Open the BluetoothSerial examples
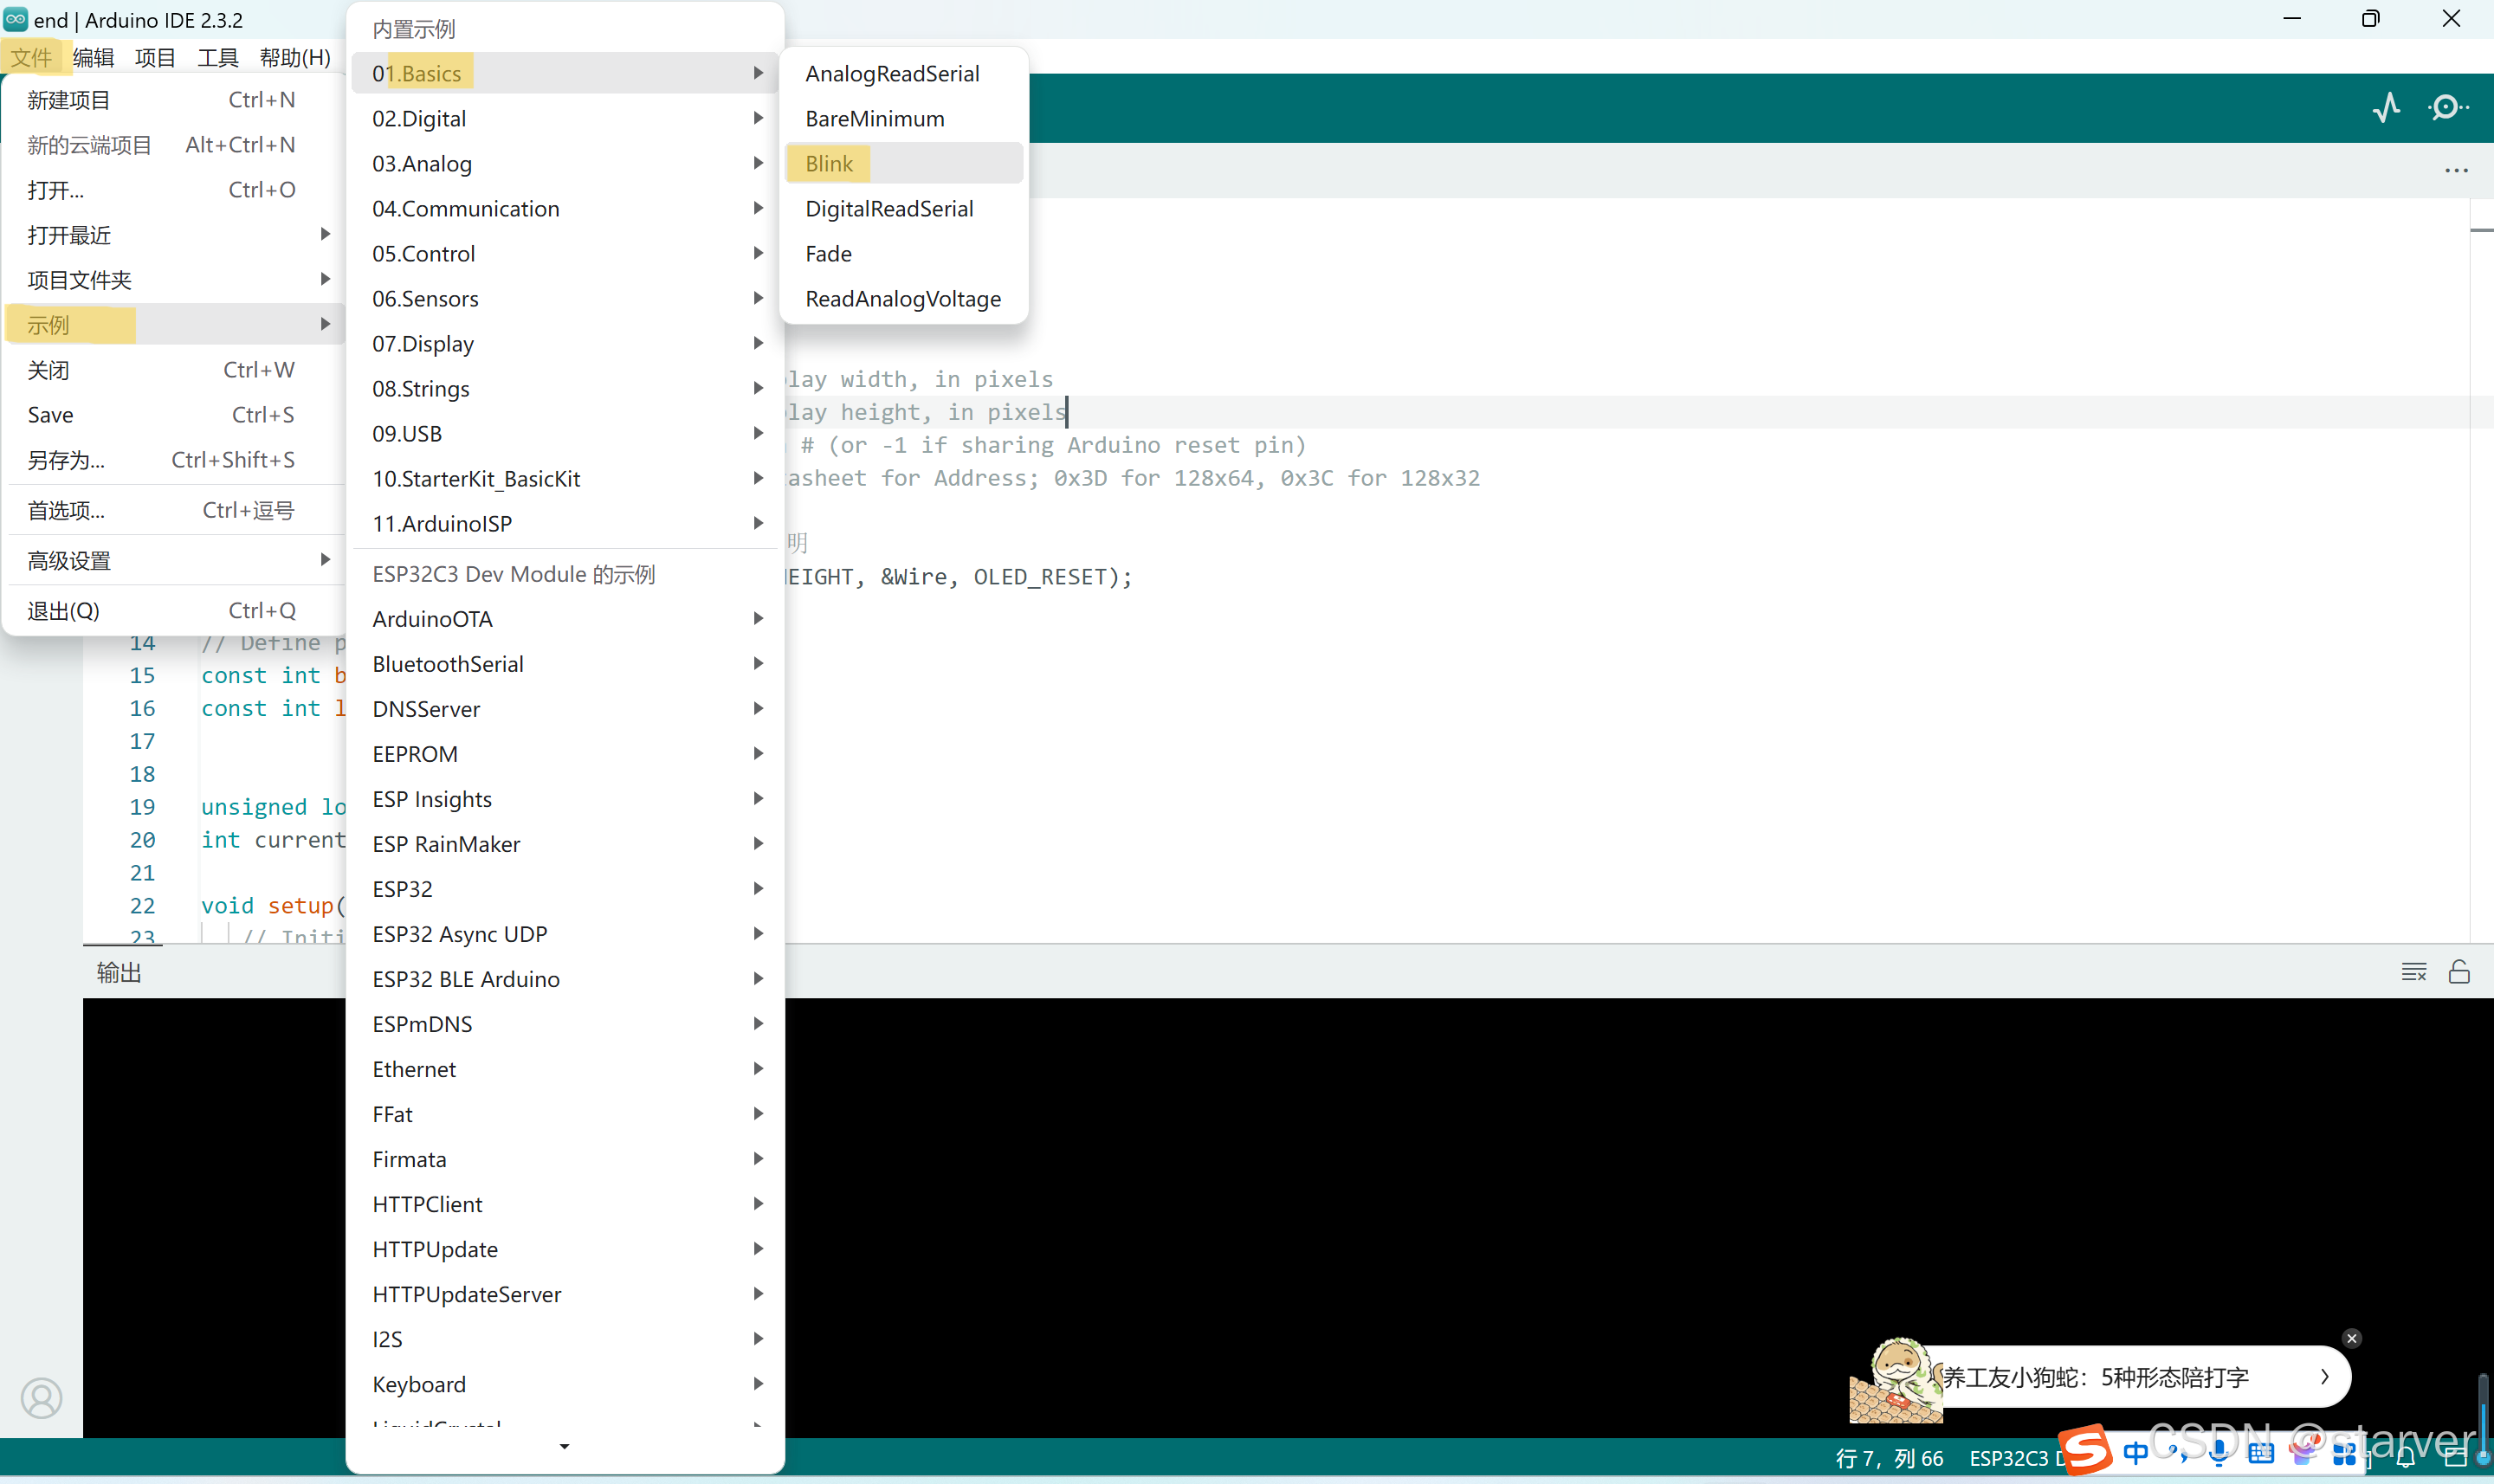 pos(565,663)
